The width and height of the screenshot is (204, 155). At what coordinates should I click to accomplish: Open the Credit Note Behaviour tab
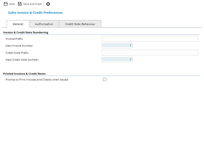[x=80, y=24]
